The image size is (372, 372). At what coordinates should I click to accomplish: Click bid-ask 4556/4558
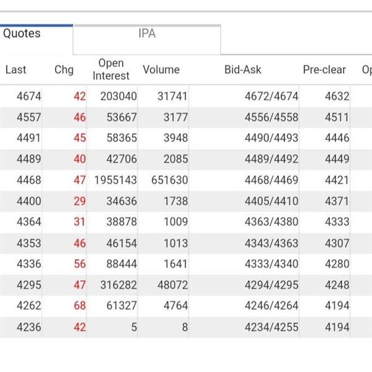point(272,117)
